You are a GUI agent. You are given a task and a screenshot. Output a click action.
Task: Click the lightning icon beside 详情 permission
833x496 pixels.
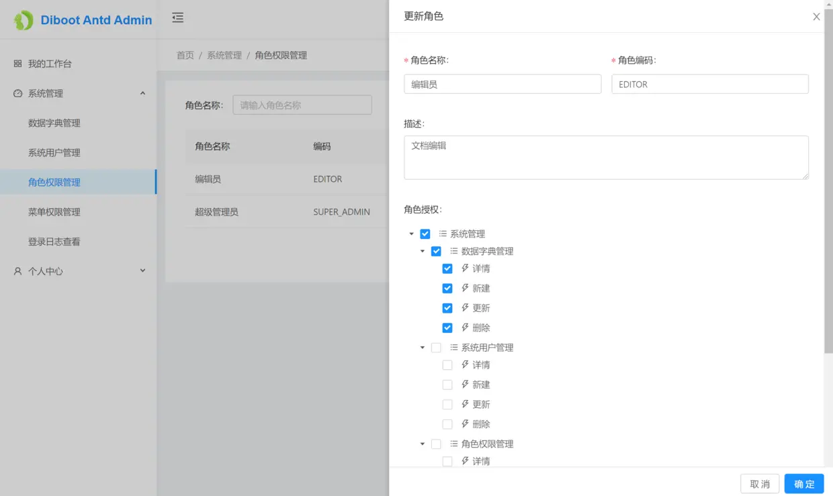tap(465, 268)
